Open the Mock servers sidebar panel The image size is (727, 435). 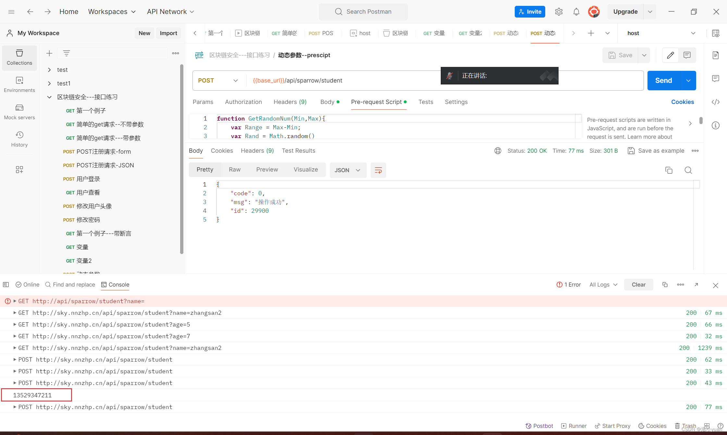(x=19, y=112)
